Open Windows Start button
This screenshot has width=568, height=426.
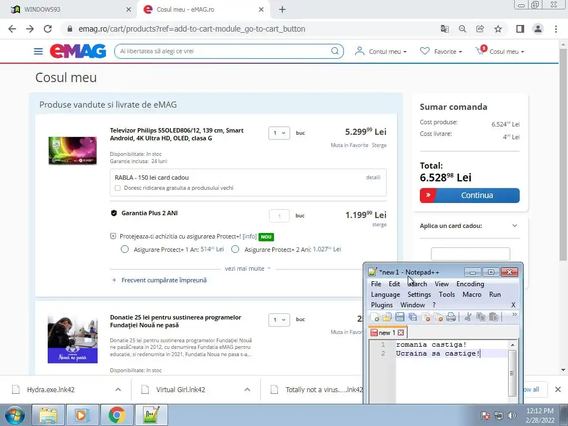point(15,415)
